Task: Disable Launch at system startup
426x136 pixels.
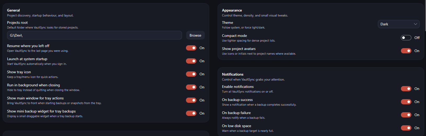Action: pos(191,61)
